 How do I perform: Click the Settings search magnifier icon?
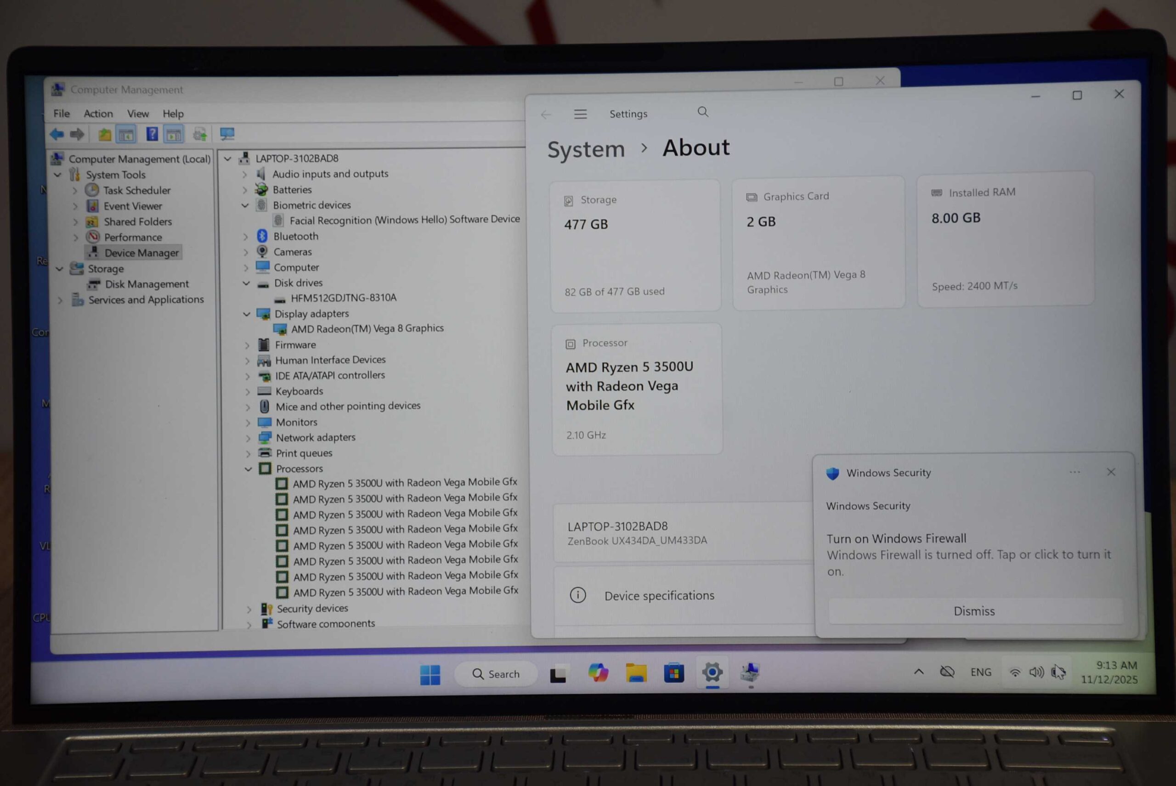click(703, 112)
